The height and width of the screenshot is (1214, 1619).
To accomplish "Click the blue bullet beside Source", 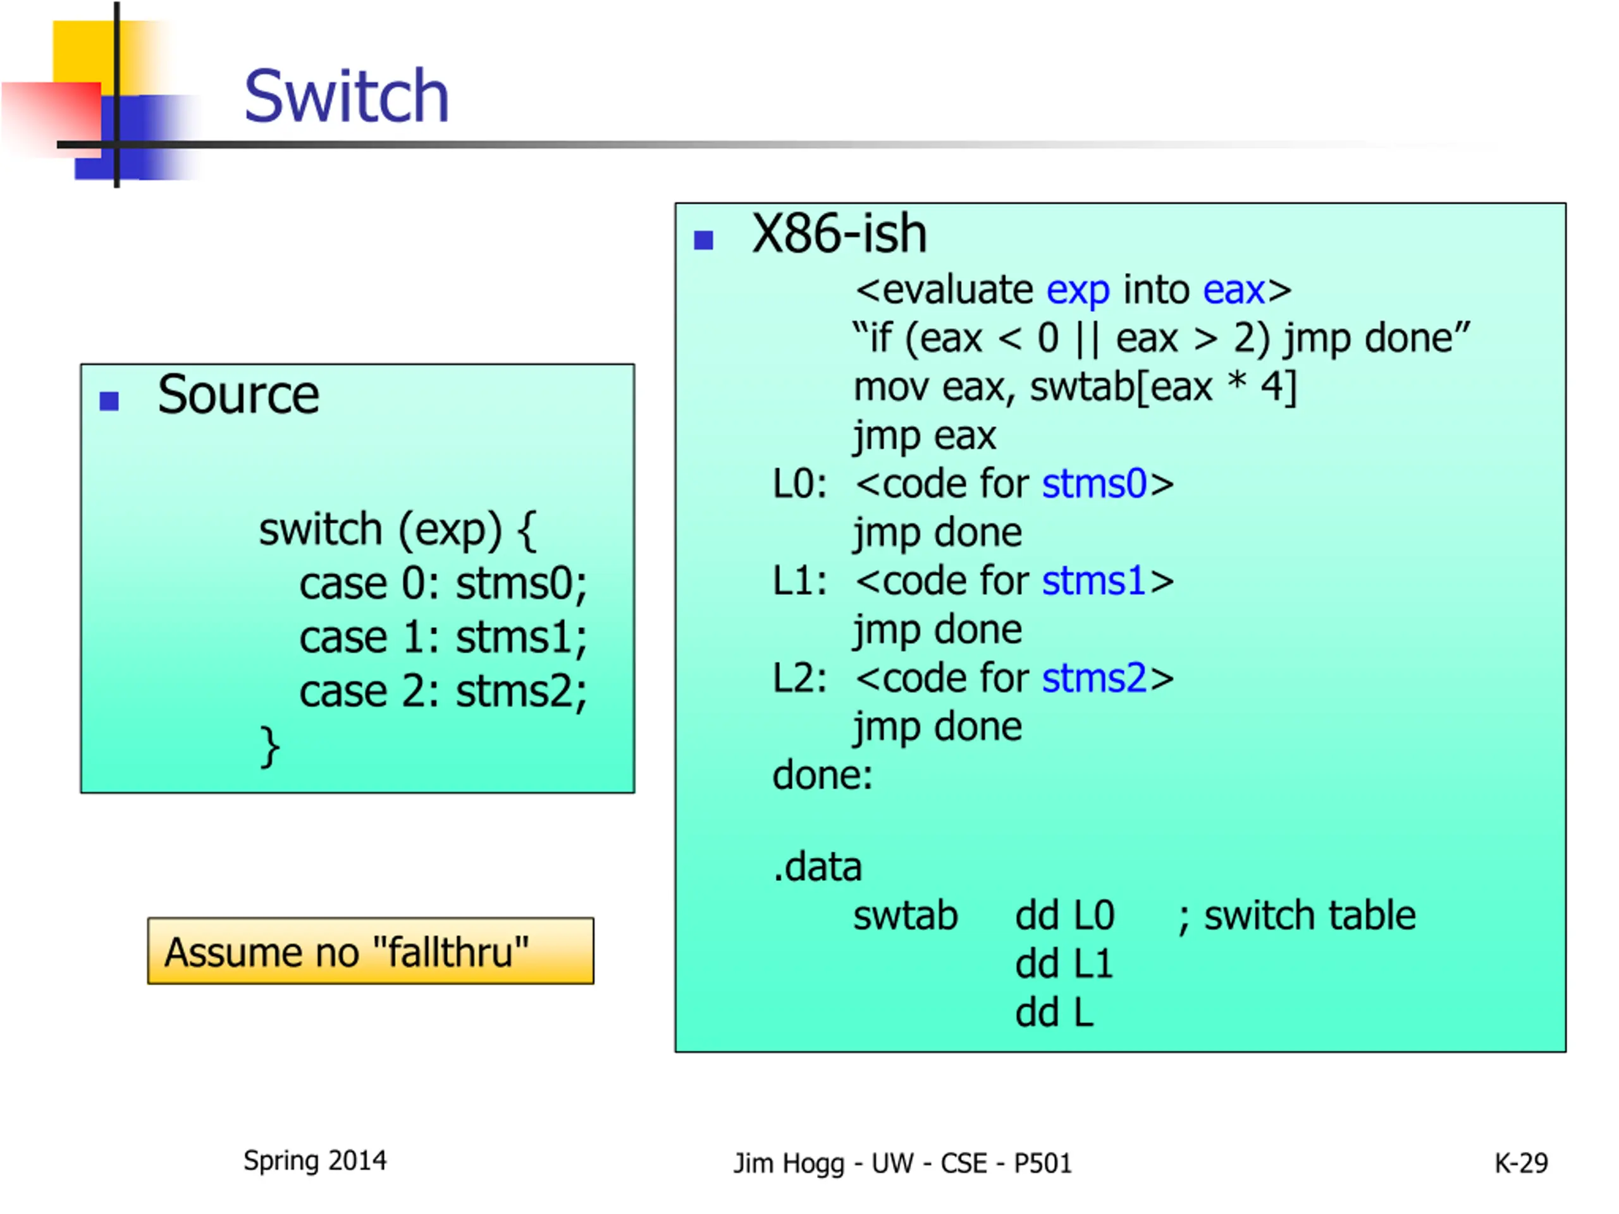I will pyautogui.click(x=109, y=401).
